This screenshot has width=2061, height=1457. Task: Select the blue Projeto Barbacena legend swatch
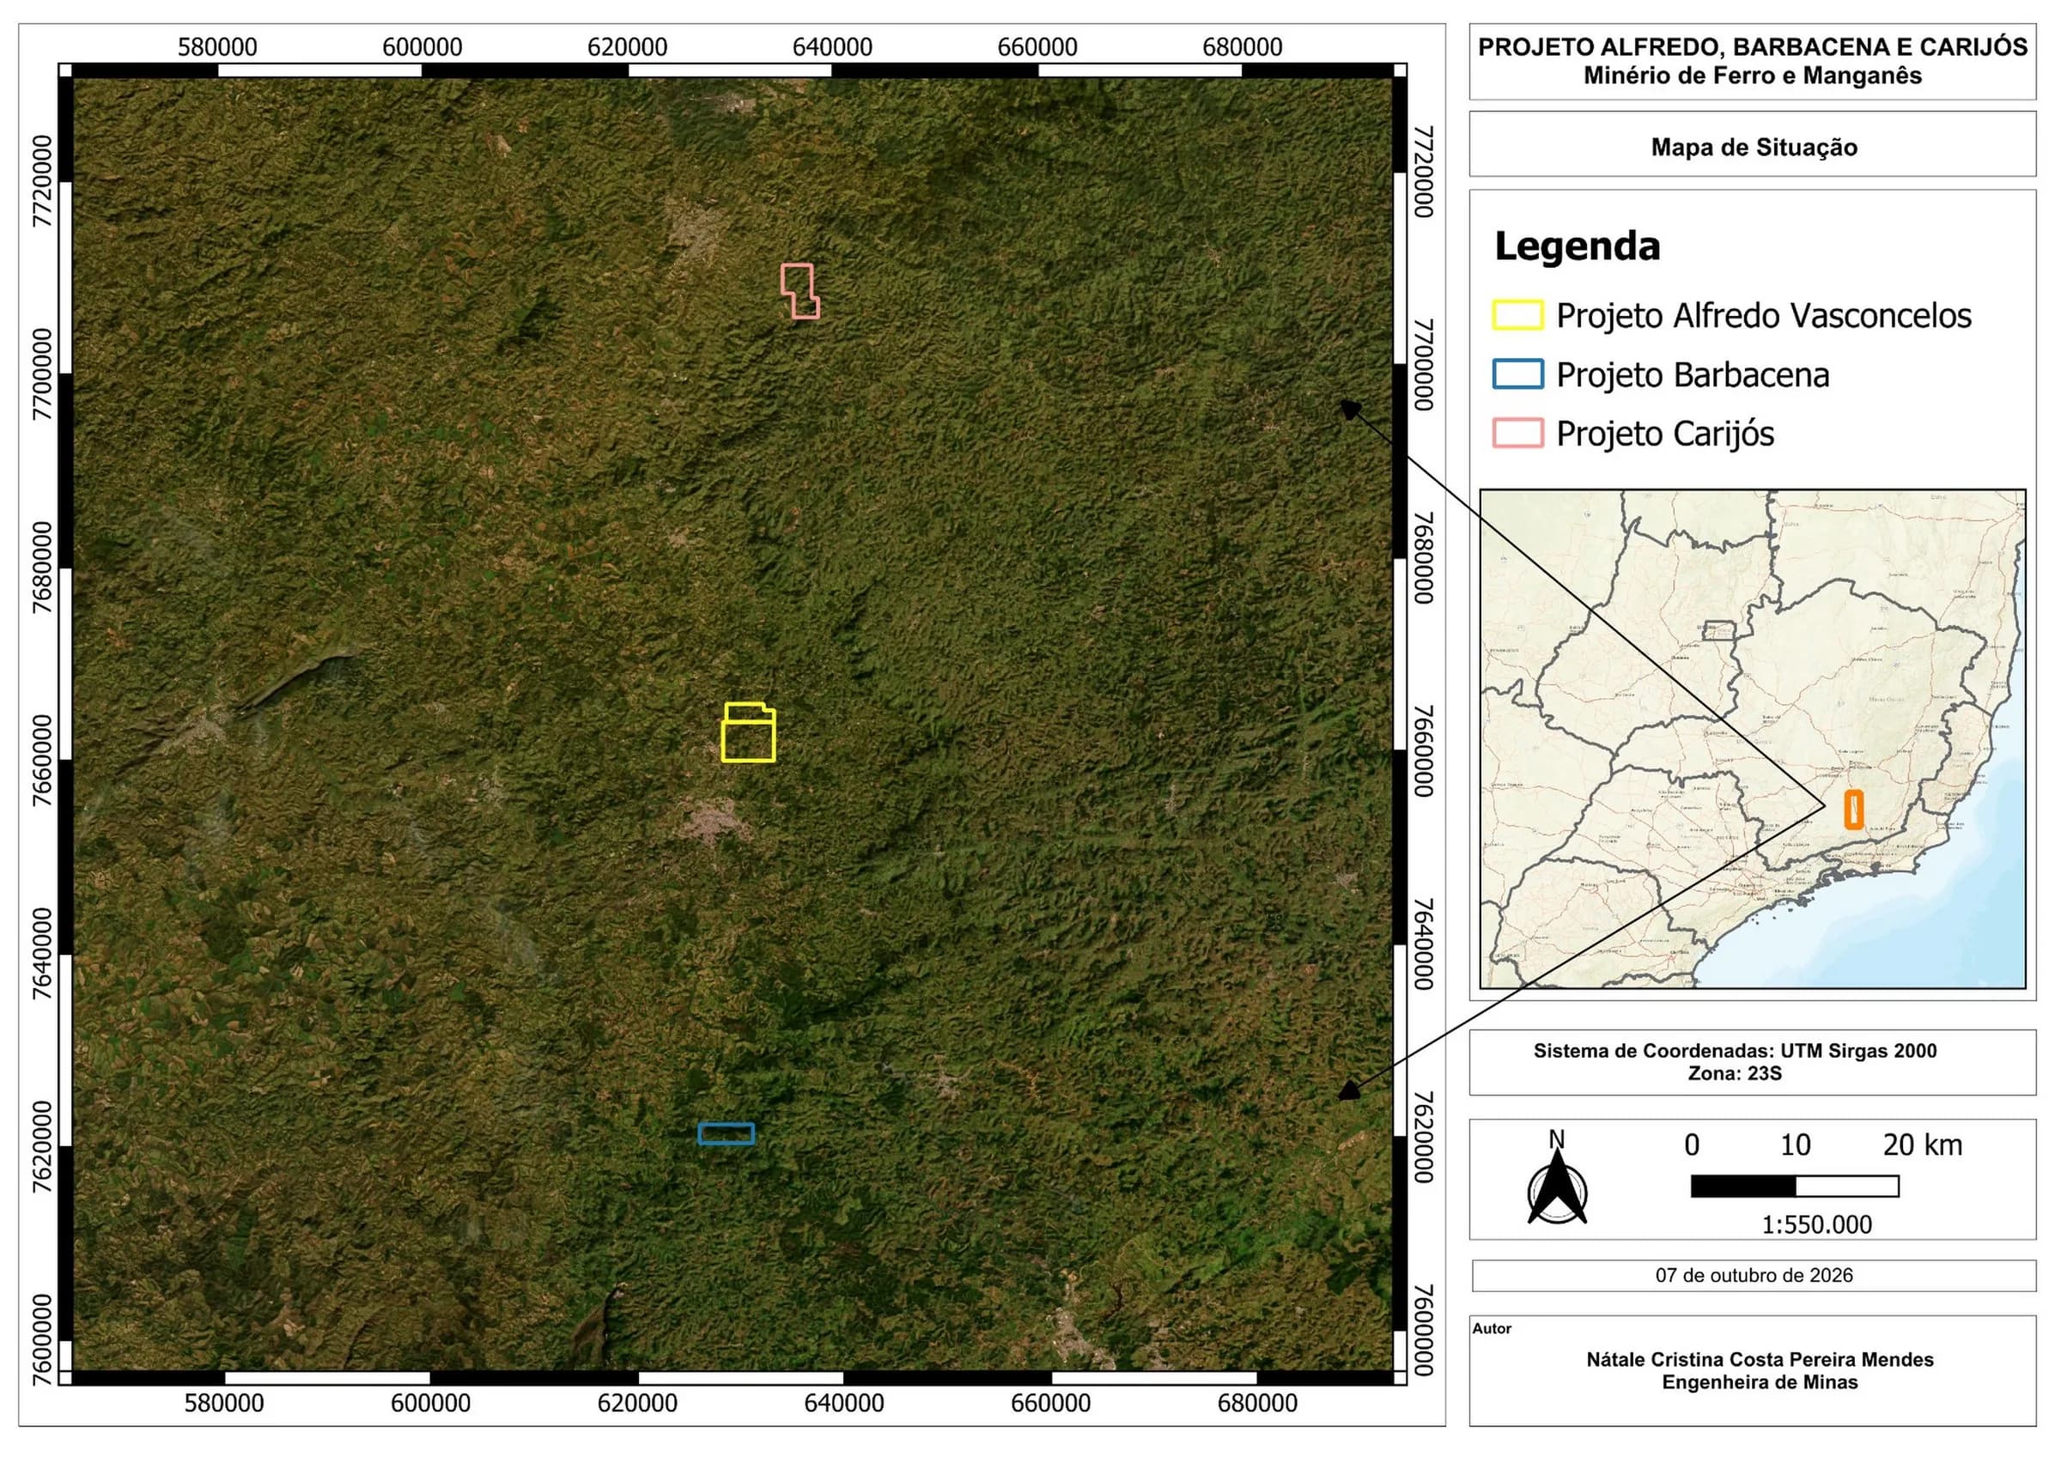pos(1517,374)
